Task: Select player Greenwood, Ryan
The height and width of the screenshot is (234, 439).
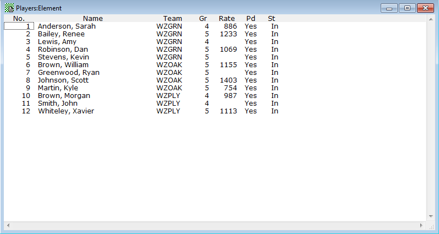Action: click(67, 73)
